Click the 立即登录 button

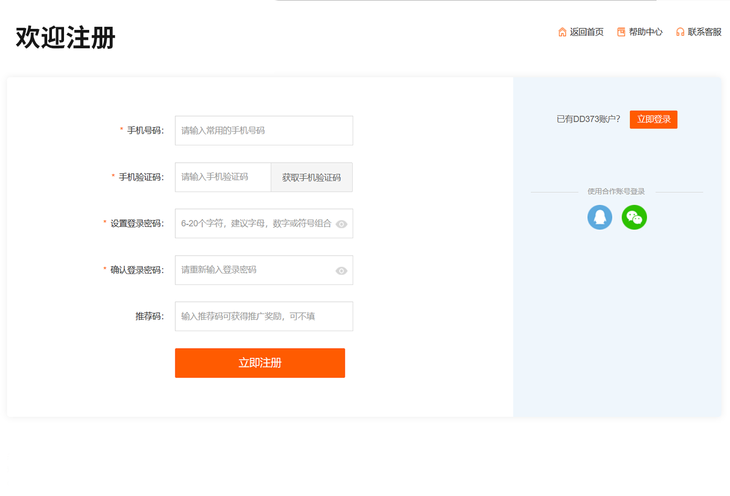653,119
